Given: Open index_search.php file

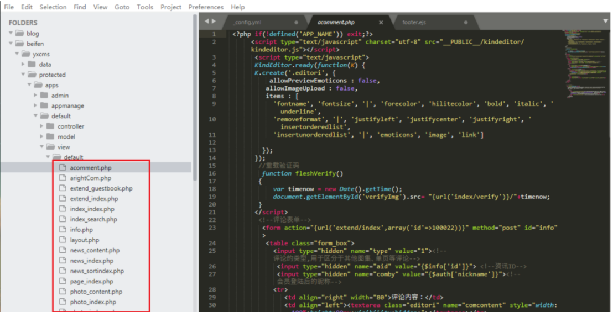Looking at the screenshot, I should click(x=93, y=220).
